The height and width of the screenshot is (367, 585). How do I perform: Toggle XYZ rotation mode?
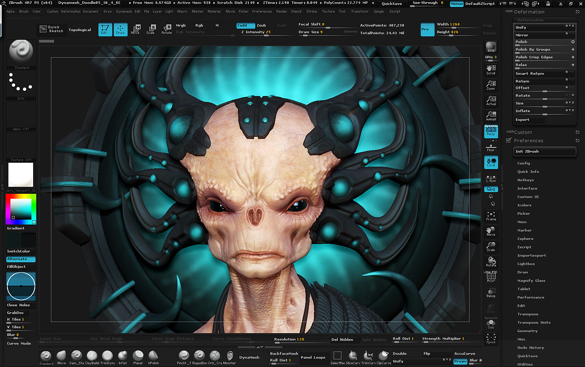pyautogui.click(x=491, y=189)
